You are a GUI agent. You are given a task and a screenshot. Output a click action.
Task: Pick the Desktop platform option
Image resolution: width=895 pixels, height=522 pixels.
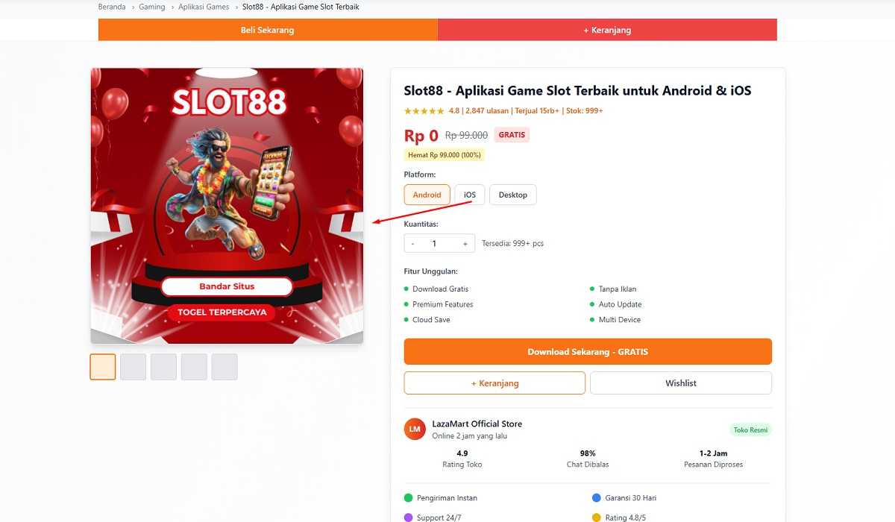pyautogui.click(x=512, y=195)
